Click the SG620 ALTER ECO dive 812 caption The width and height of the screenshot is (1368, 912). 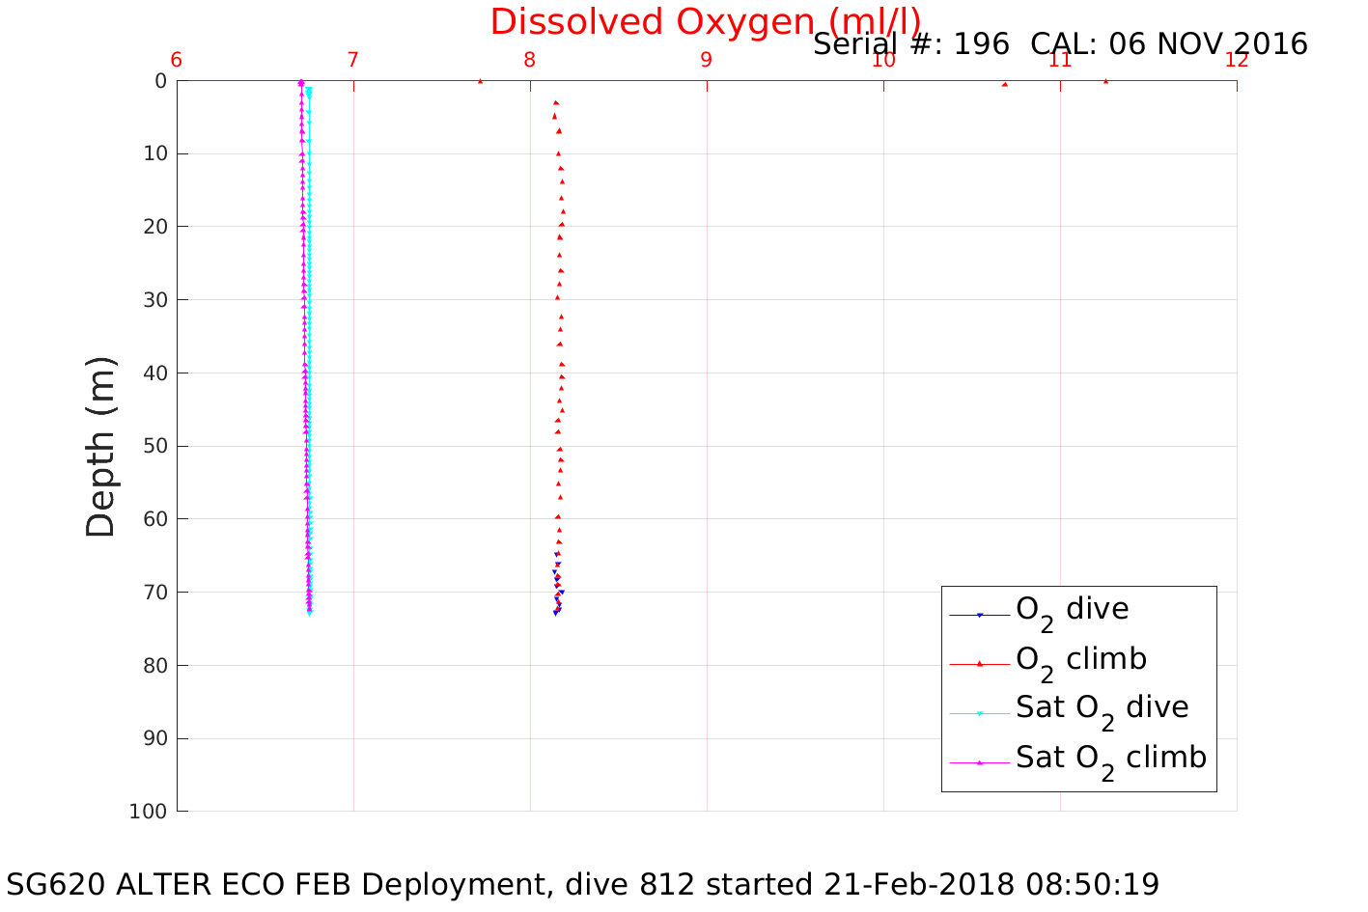[583, 884]
